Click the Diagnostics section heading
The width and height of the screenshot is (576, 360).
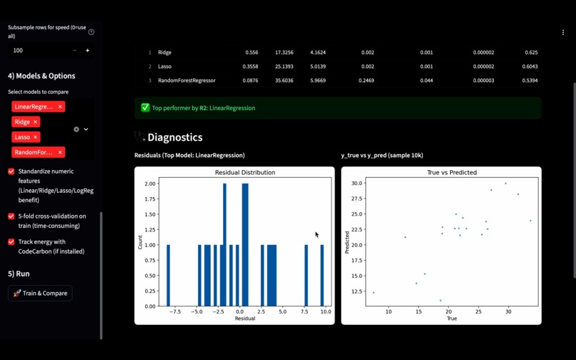(175, 137)
